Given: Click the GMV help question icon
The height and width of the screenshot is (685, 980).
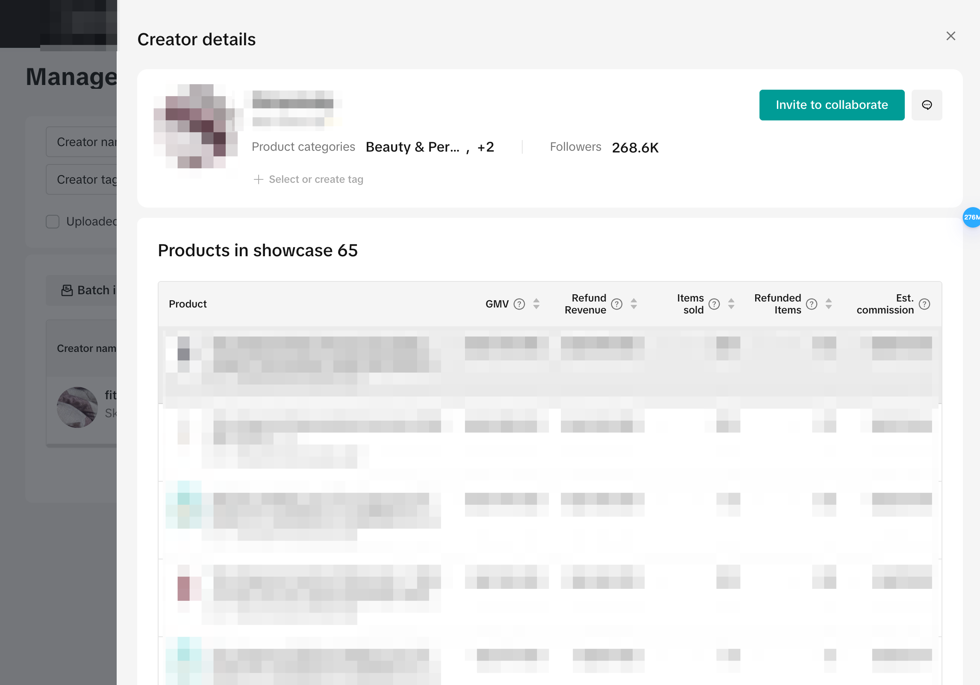Looking at the screenshot, I should click(519, 304).
